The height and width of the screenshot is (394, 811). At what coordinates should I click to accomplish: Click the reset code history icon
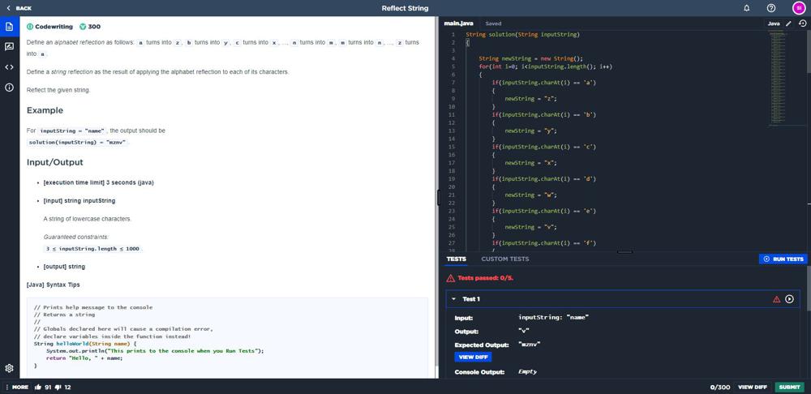pyautogui.click(x=801, y=24)
